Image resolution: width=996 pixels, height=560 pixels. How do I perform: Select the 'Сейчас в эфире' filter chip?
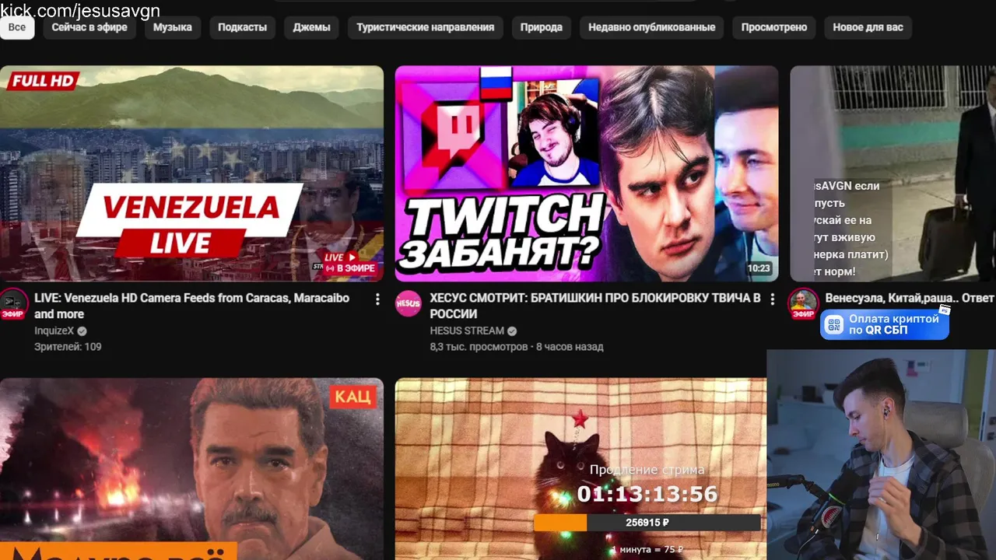coord(89,27)
